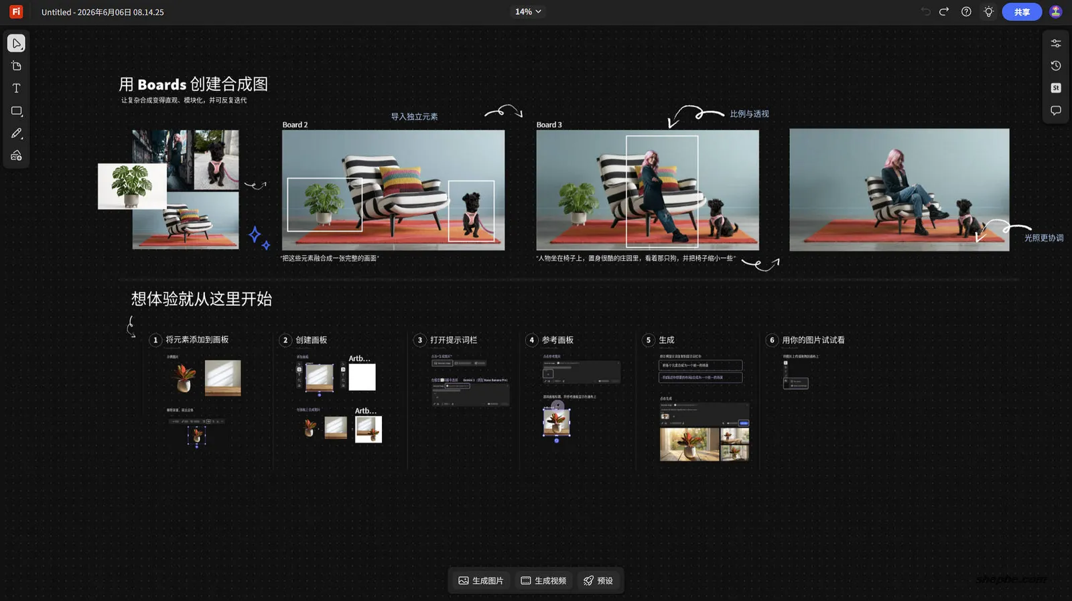Viewport: 1072px width, 601px height.
Task: Select the black dog photo in collage
Action: pos(216,160)
